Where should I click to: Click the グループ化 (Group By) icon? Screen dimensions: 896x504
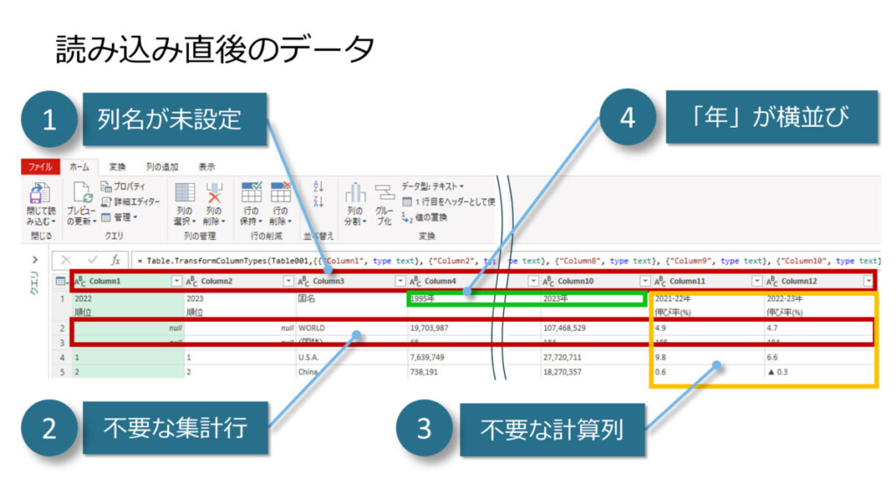385,196
